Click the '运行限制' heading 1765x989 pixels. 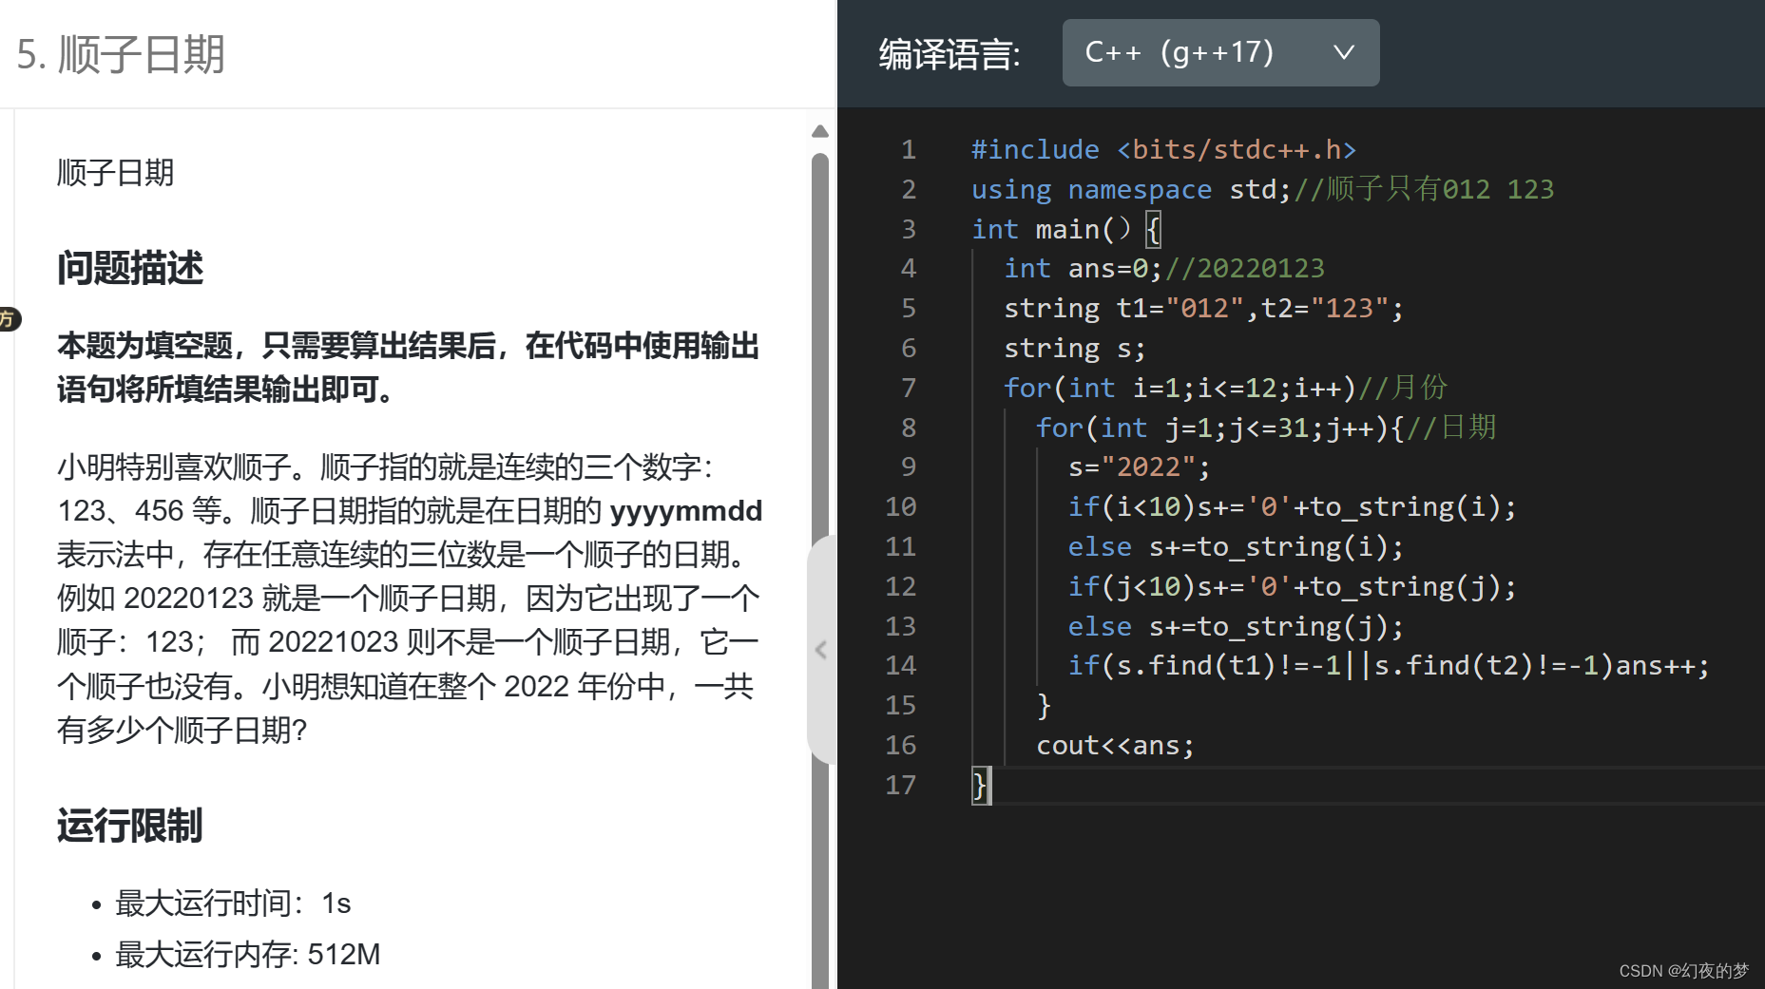(x=130, y=826)
